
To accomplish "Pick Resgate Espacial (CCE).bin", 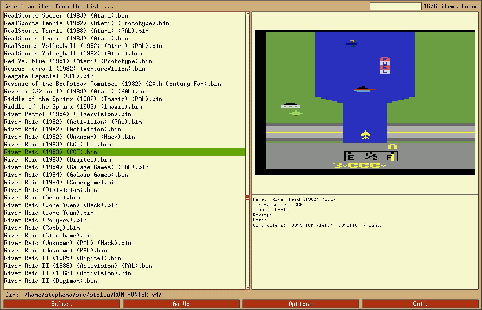I will (49, 76).
